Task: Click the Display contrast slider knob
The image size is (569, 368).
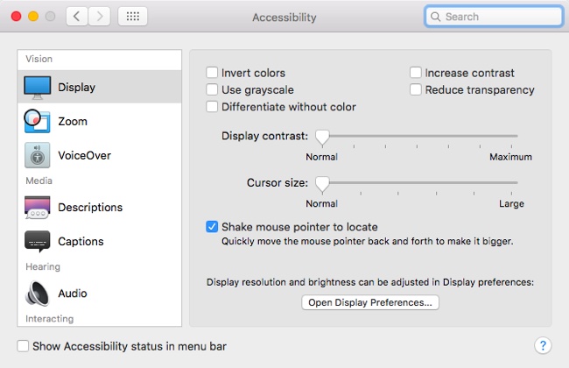Action: point(322,138)
